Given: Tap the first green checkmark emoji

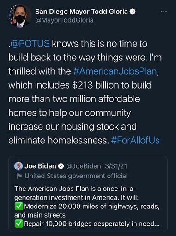Looking at the screenshot, I should [x=19, y=206].
